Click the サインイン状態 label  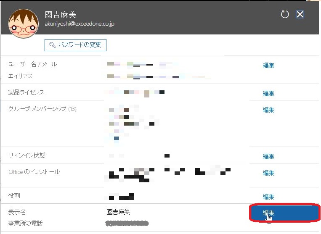pos(27,155)
